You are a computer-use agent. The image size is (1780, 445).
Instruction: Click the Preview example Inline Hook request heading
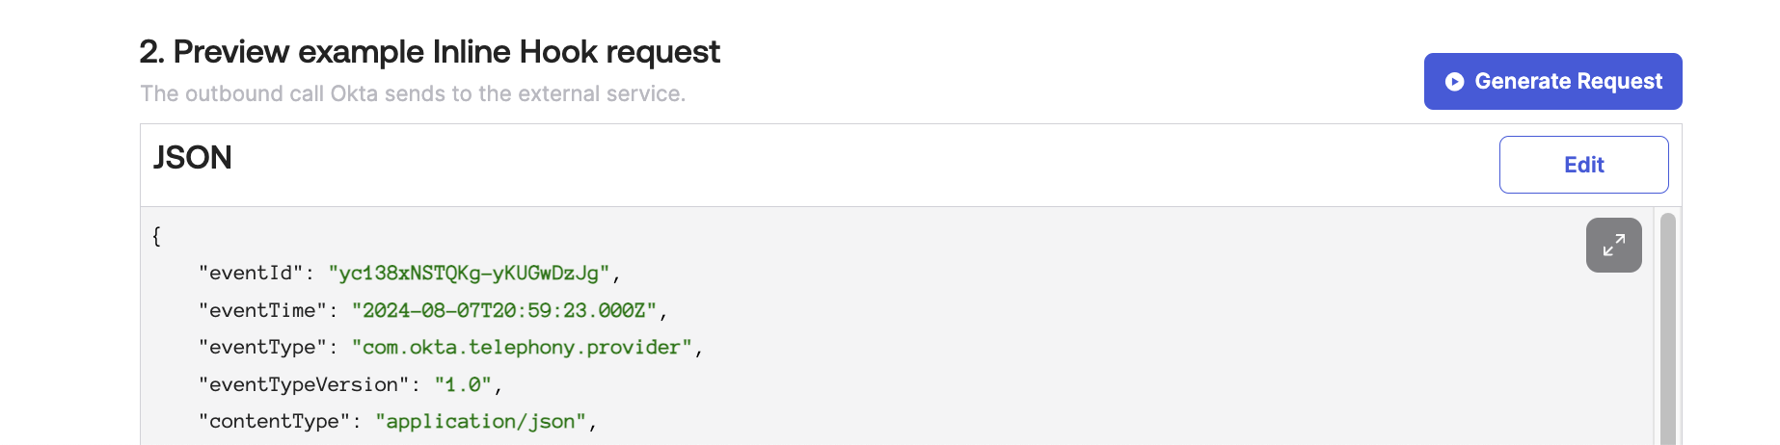(x=429, y=52)
